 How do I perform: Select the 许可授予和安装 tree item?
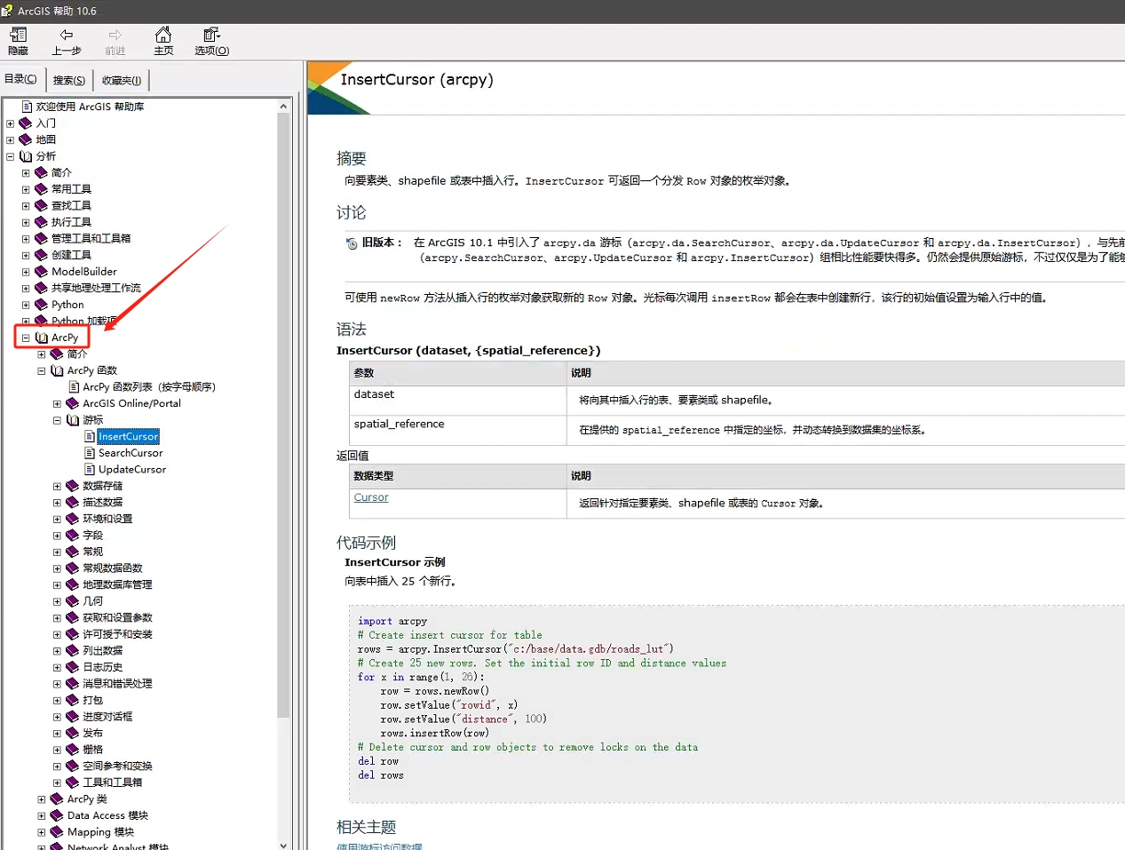(117, 634)
